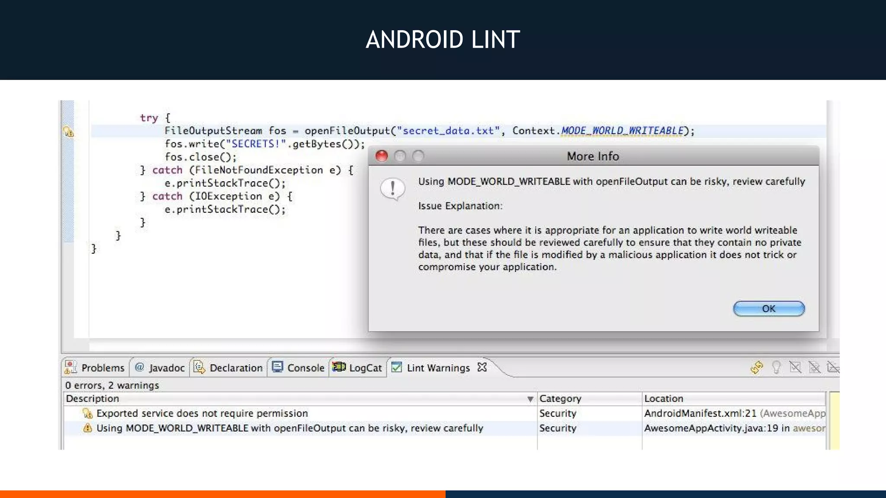Click warning icon beside MODE_WORLD_WRITEABLE row
Image resolution: width=886 pixels, height=498 pixels.
pos(87,428)
